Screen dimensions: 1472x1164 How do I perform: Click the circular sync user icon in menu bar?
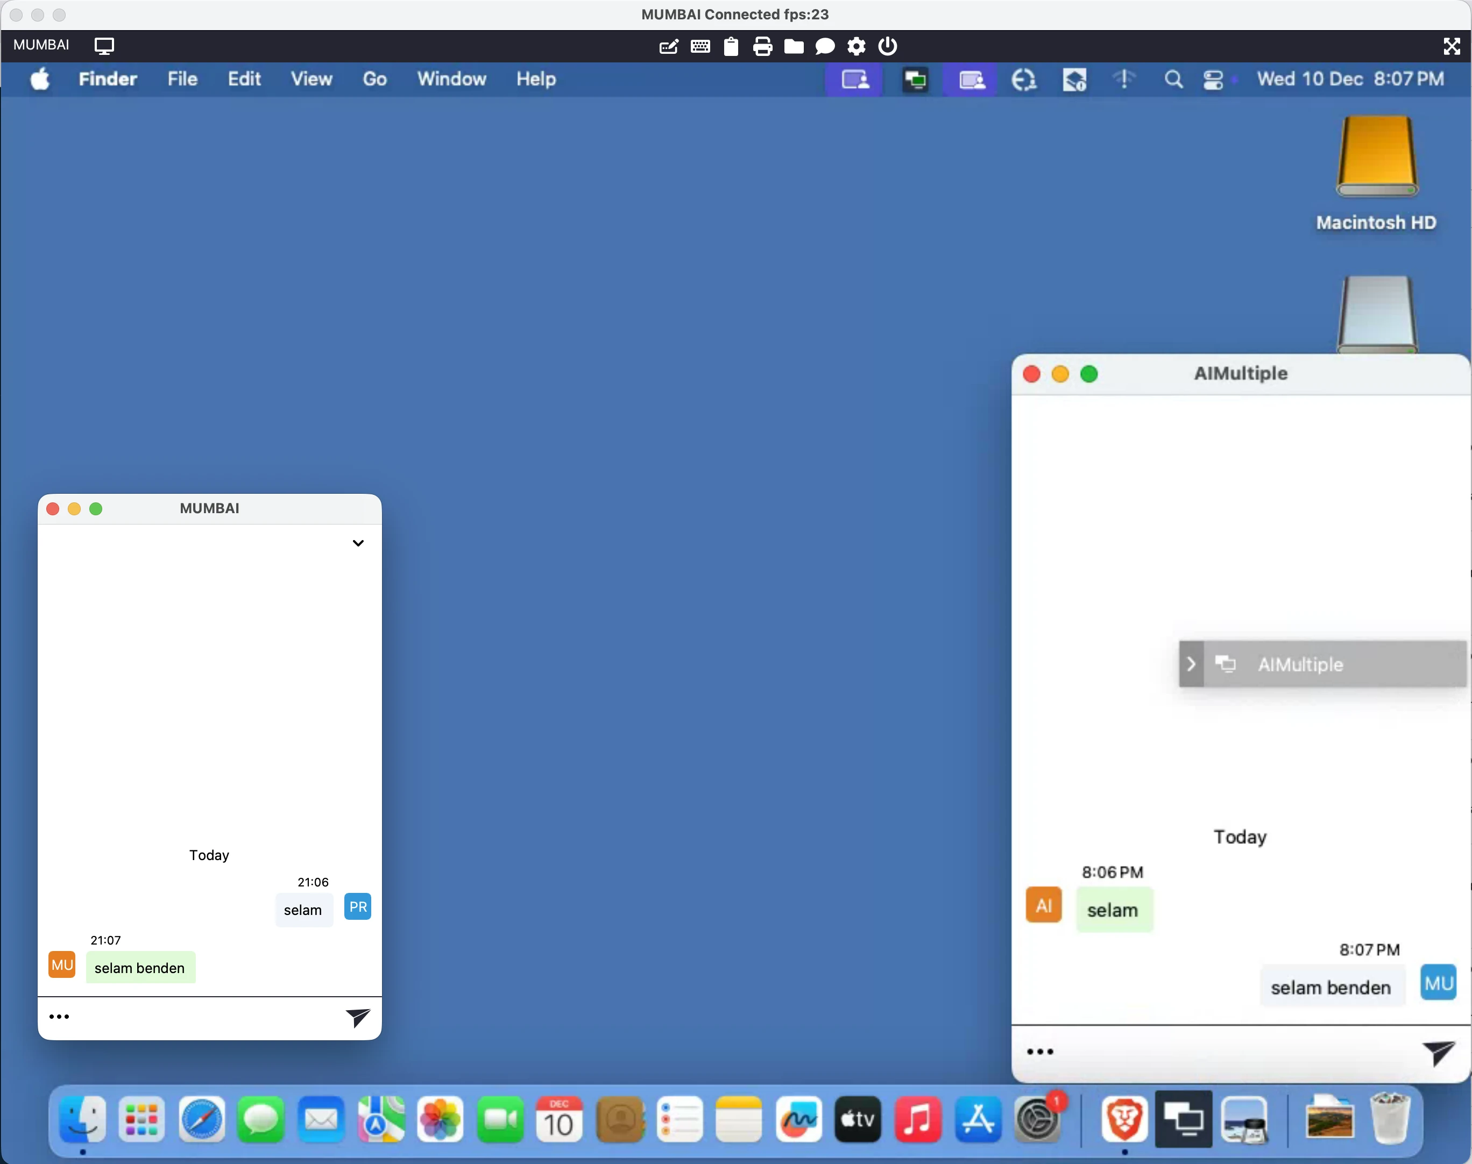[1024, 80]
